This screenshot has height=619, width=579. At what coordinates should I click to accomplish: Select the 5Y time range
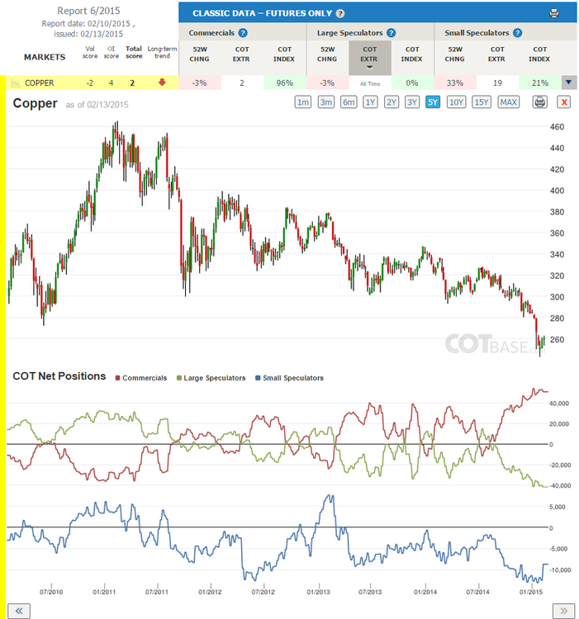point(433,102)
